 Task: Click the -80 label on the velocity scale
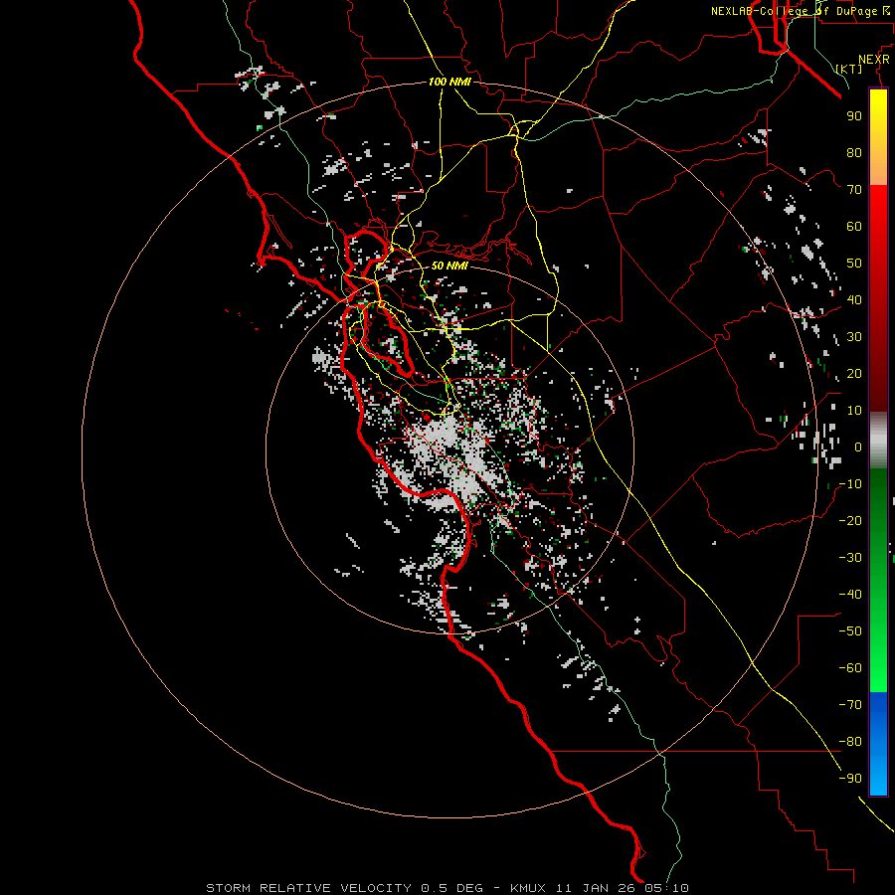pyautogui.click(x=850, y=742)
